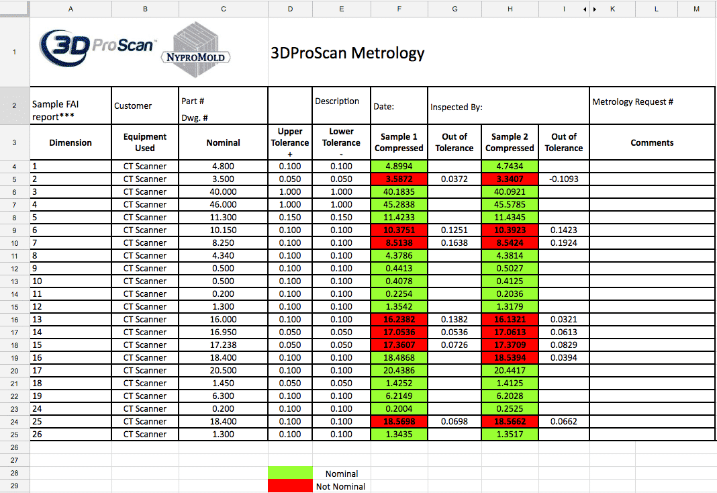Select out of tolerance value 0.0321
This screenshot has height=493, width=717.
click(564, 320)
